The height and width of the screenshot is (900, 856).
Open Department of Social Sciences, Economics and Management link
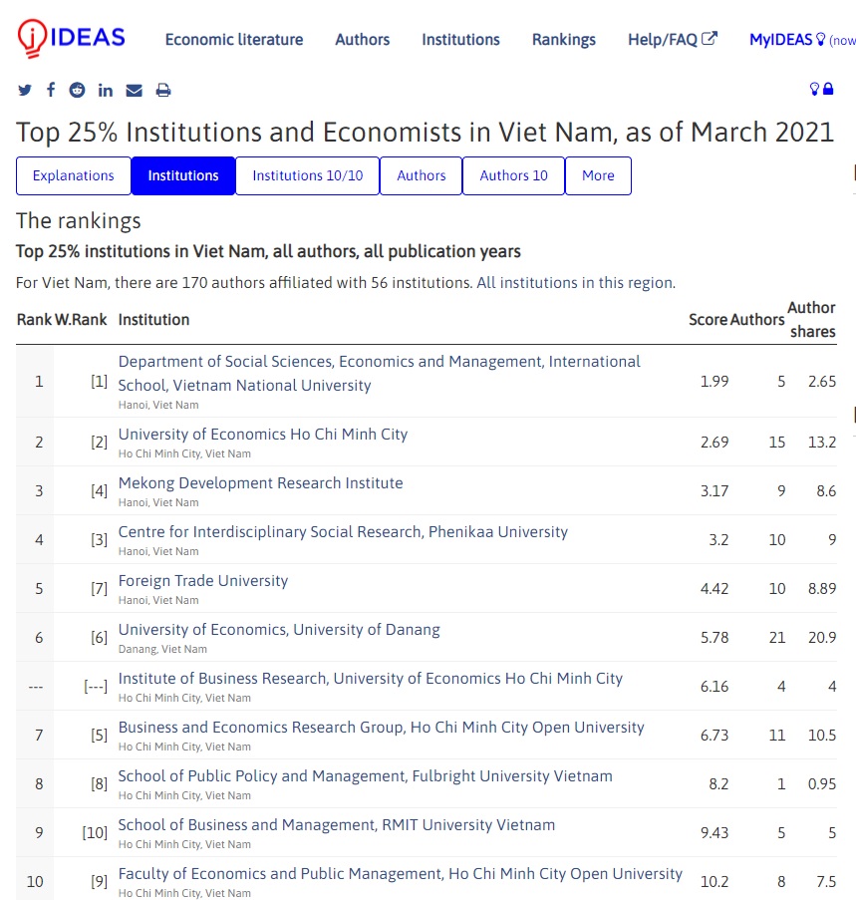[x=380, y=373]
